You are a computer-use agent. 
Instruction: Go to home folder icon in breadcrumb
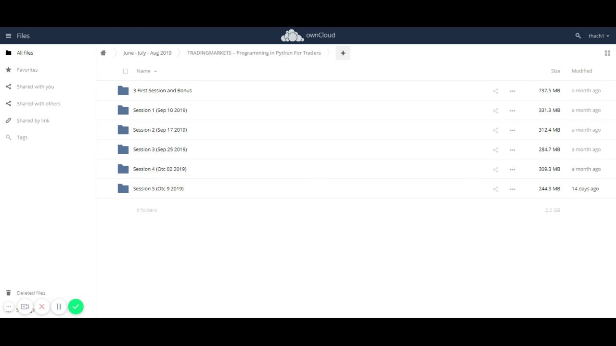point(103,53)
